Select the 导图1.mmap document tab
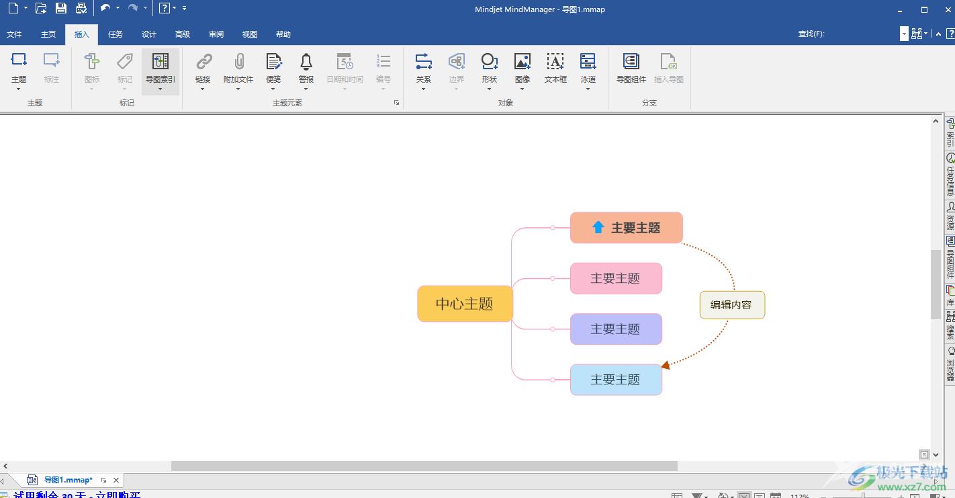The height and width of the screenshot is (498, 955). (68, 480)
